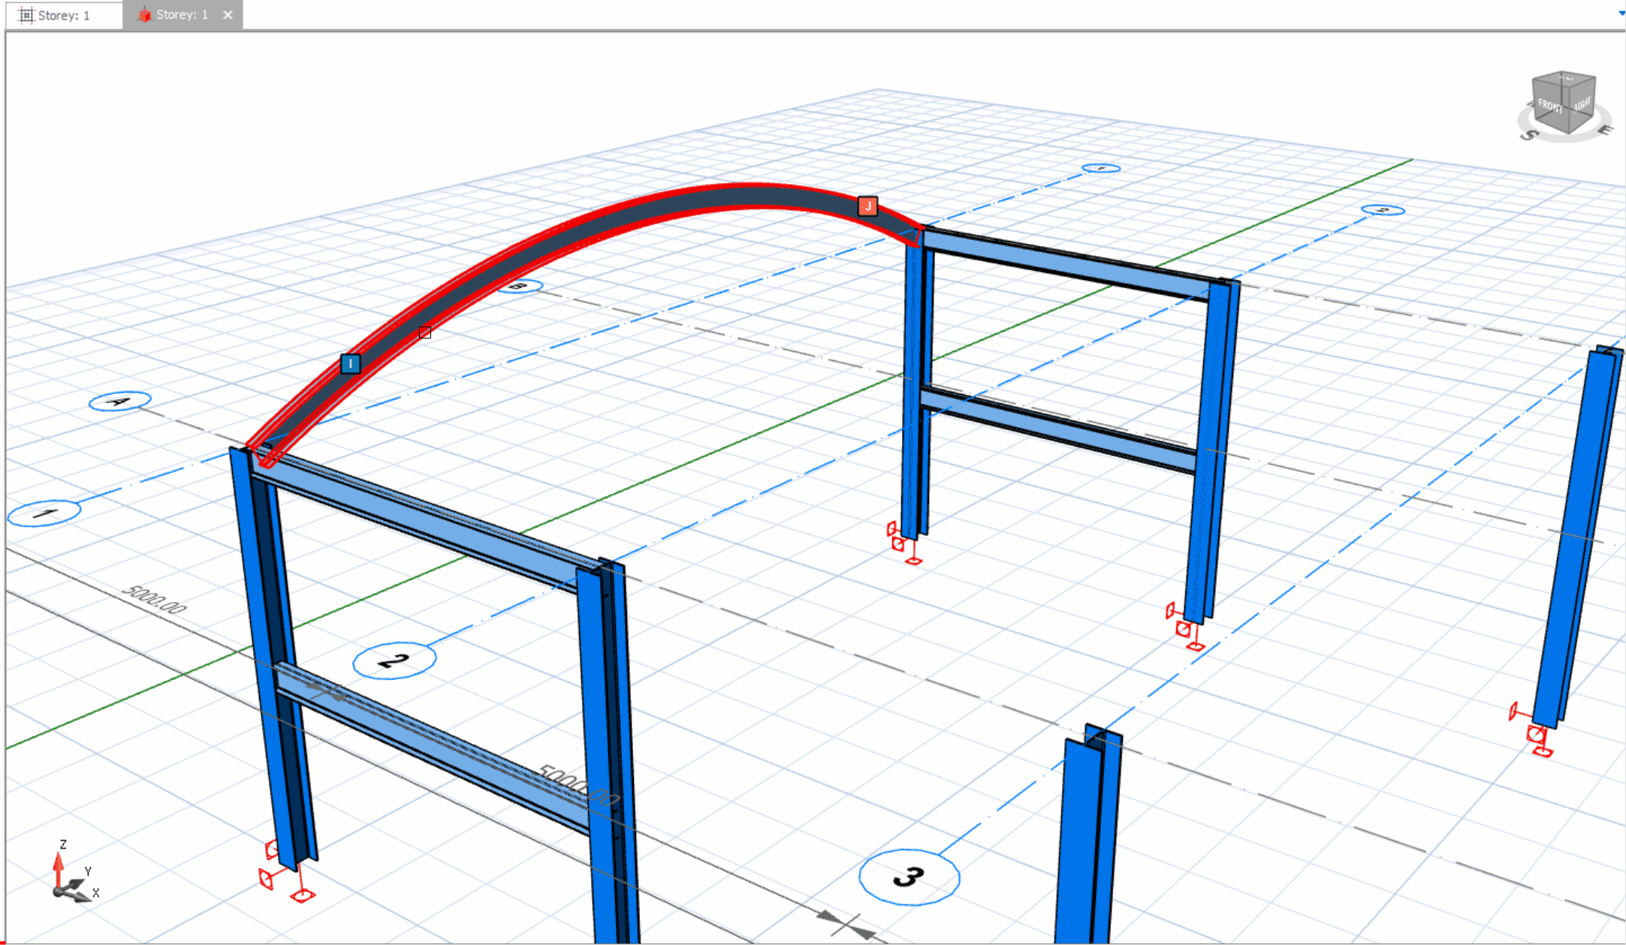Click grid bubble labeled 2
Image resolution: width=1626 pixels, height=945 pixels.
click(394, 661)
